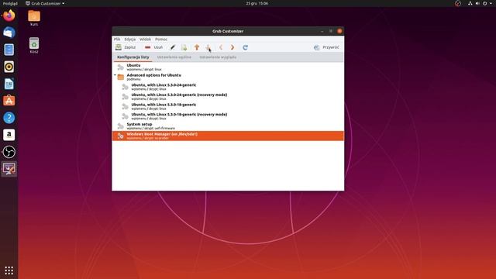This screenshot has height=279, width=496.
Task: Open the Plik menu
Action: [117, 40]
